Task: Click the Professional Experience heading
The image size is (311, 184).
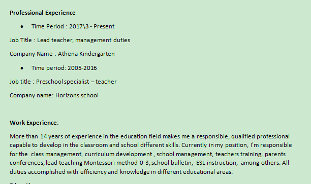Action: coord(43,13)
